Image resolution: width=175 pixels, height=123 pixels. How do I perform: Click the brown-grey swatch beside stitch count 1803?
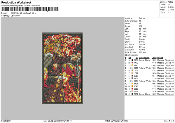pos(132,78)
